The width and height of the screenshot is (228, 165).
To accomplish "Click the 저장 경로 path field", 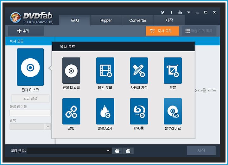I will [x=69, y=151].
